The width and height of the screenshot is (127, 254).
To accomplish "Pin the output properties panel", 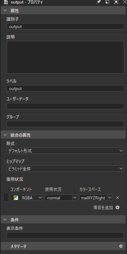I will [99, 2].
